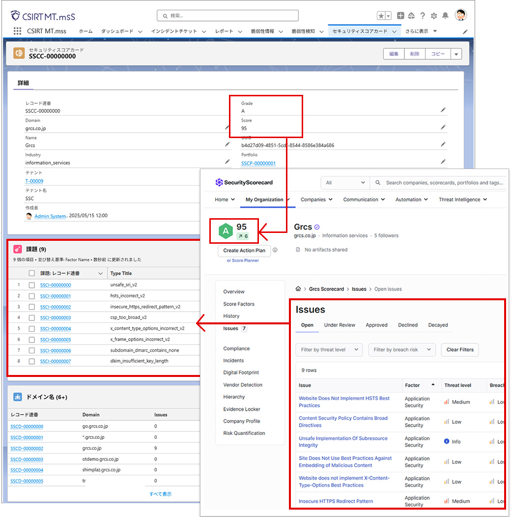Click the 削除 button
Viewport: 511px width, 517px height.
(415, 54)
